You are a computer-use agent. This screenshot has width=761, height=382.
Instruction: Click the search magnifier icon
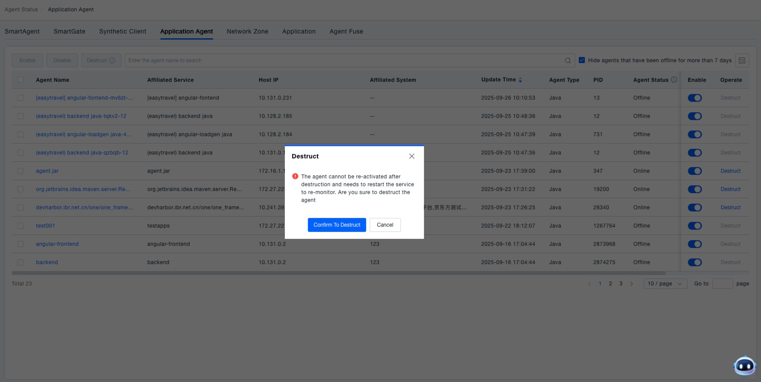(x=567, y=60)
